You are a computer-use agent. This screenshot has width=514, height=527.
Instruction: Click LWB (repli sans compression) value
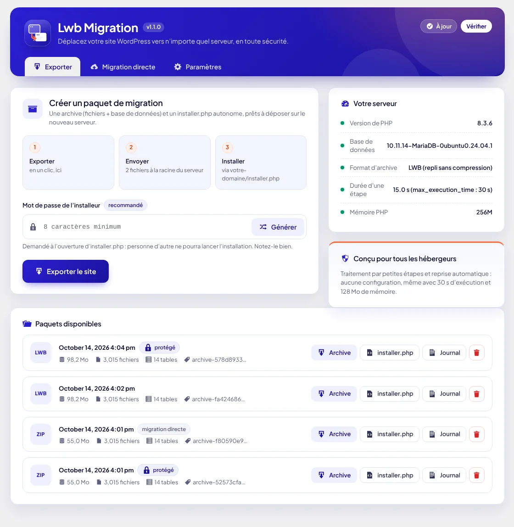click(450, 168)
